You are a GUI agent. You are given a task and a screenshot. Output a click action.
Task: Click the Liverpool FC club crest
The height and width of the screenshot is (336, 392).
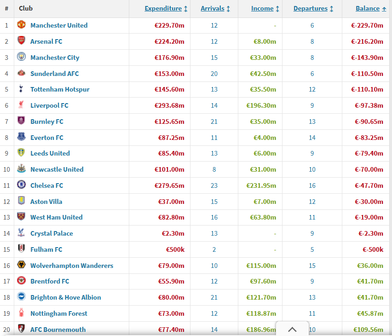click(x=21, y=105)
